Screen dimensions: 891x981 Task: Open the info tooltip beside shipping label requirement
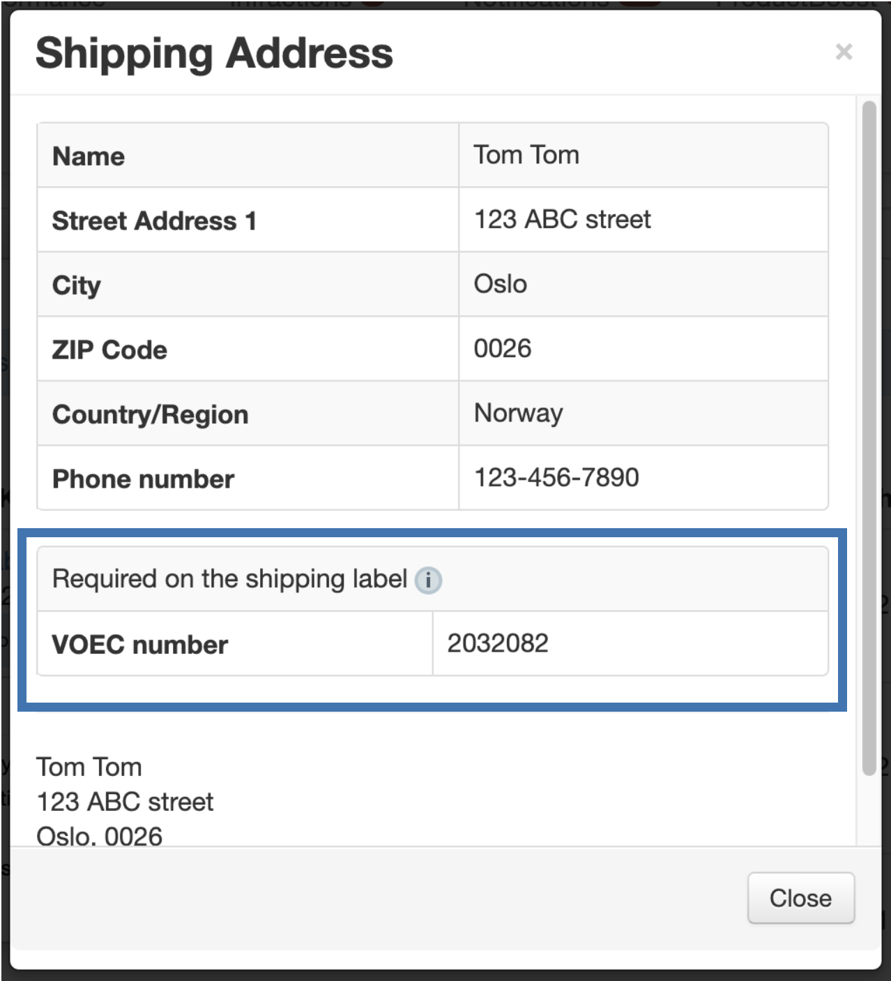tap(429, 579)
